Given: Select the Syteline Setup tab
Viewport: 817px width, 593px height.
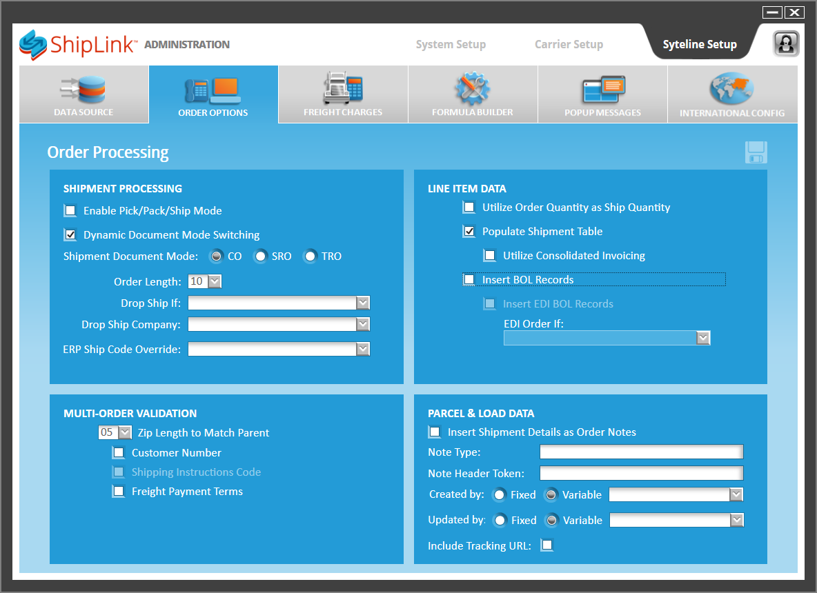Looking at the screenshot, I should coord(700,44).
